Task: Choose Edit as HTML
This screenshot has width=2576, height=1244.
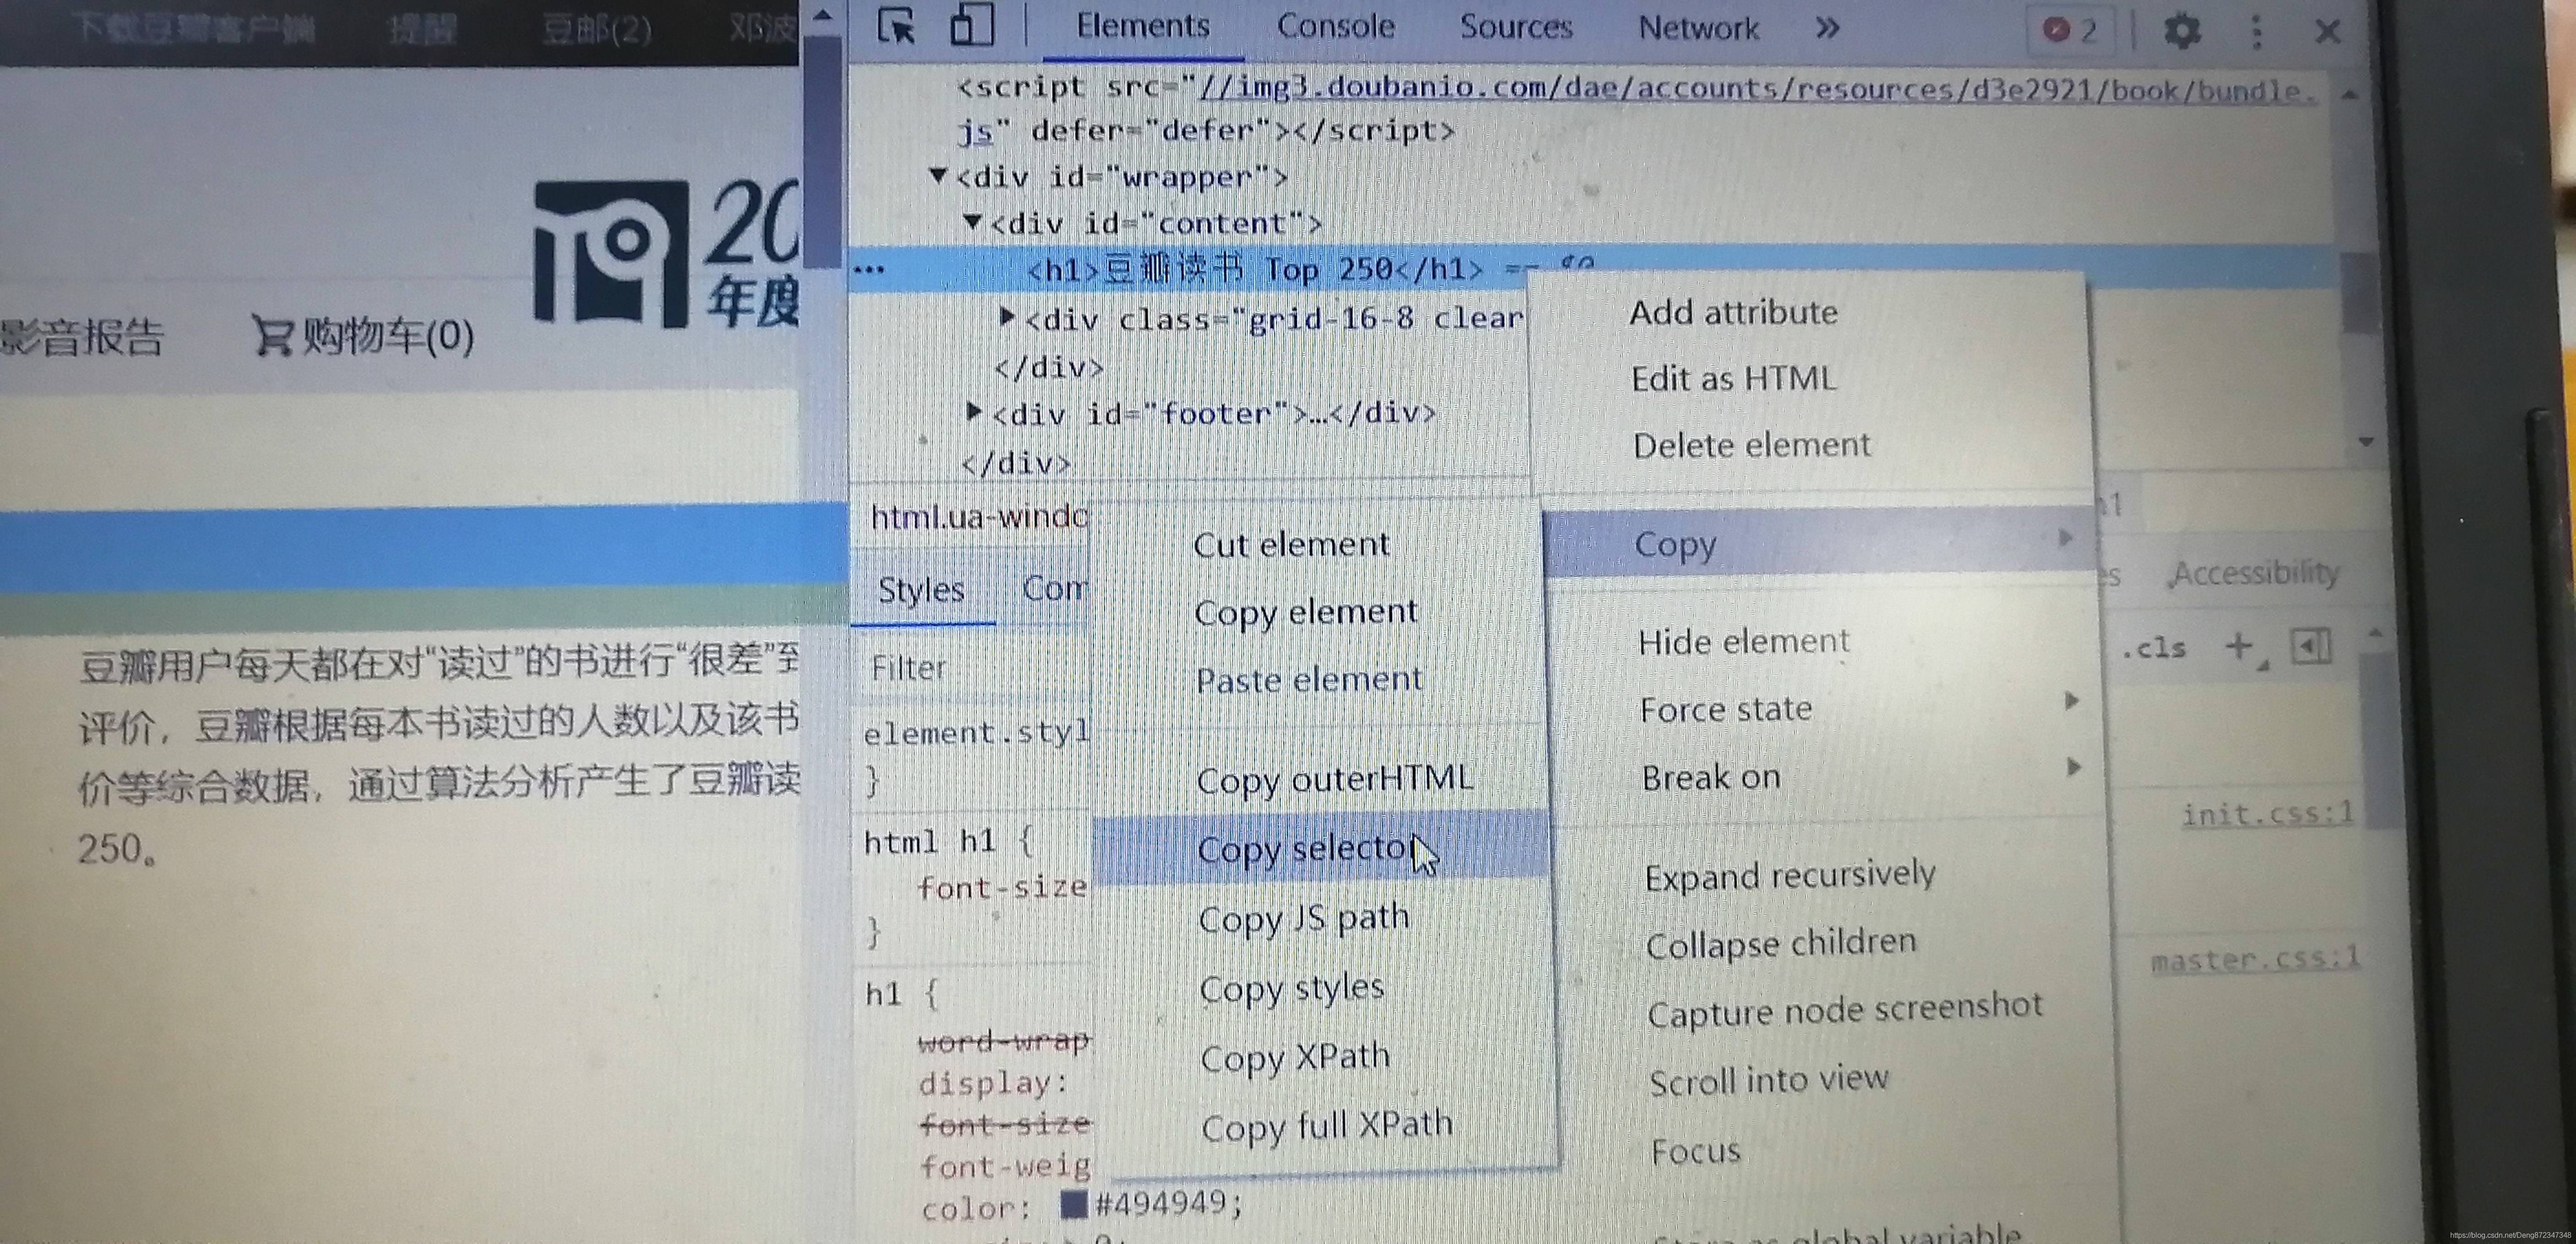Action: pyautogui.click(x=1734, y=379)
